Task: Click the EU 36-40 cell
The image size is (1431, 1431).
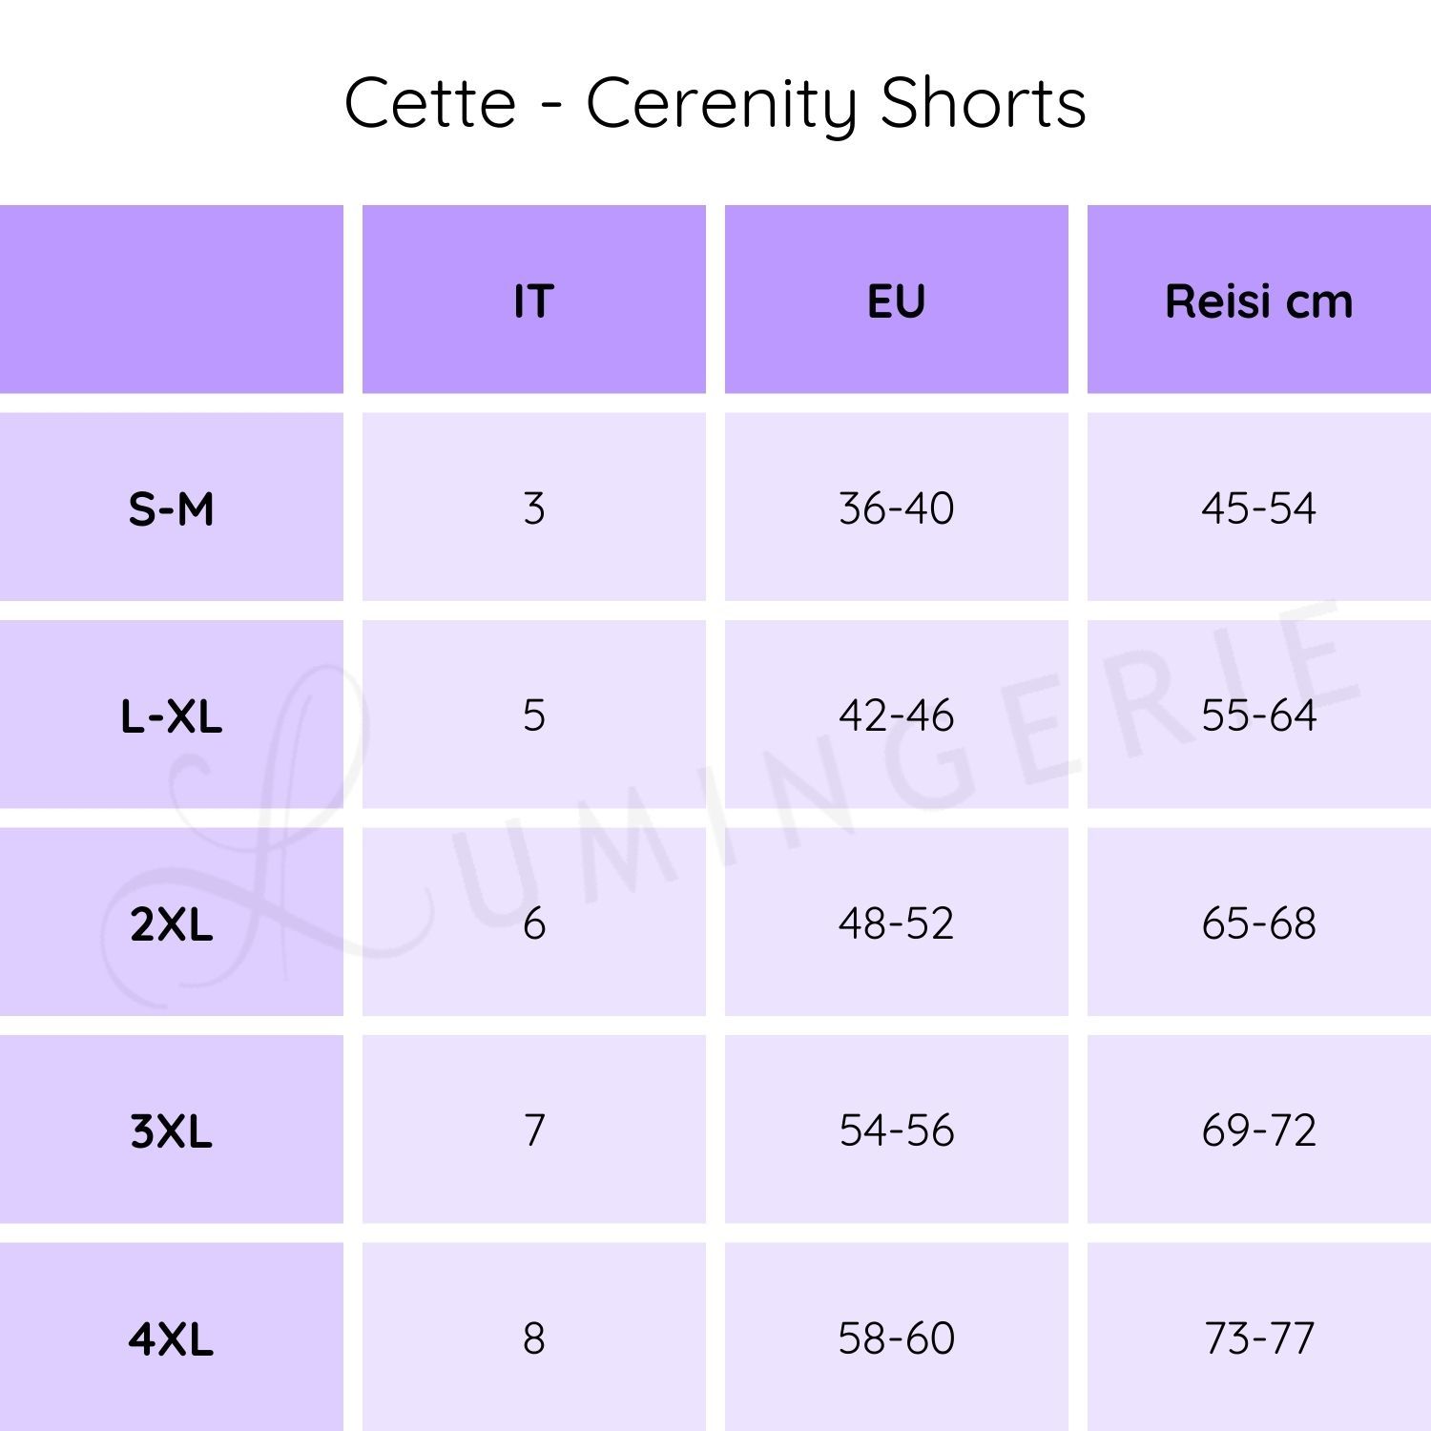Action: point(896,508)
